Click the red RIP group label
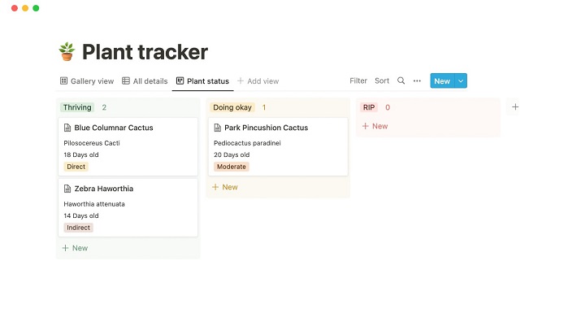 tap(369, 107)
